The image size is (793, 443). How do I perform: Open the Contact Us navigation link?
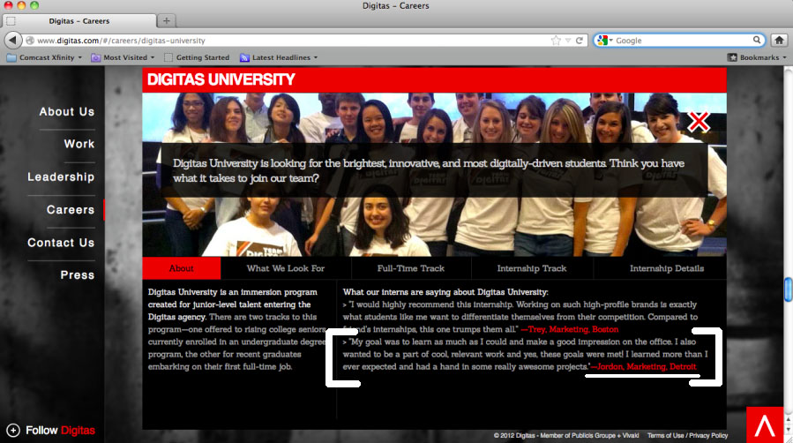(x=60, y=243)
